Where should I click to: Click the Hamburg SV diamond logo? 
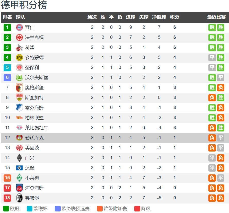[x=19, y=168]
